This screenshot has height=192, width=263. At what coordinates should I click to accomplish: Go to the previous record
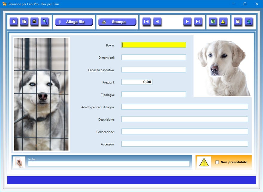157,21
